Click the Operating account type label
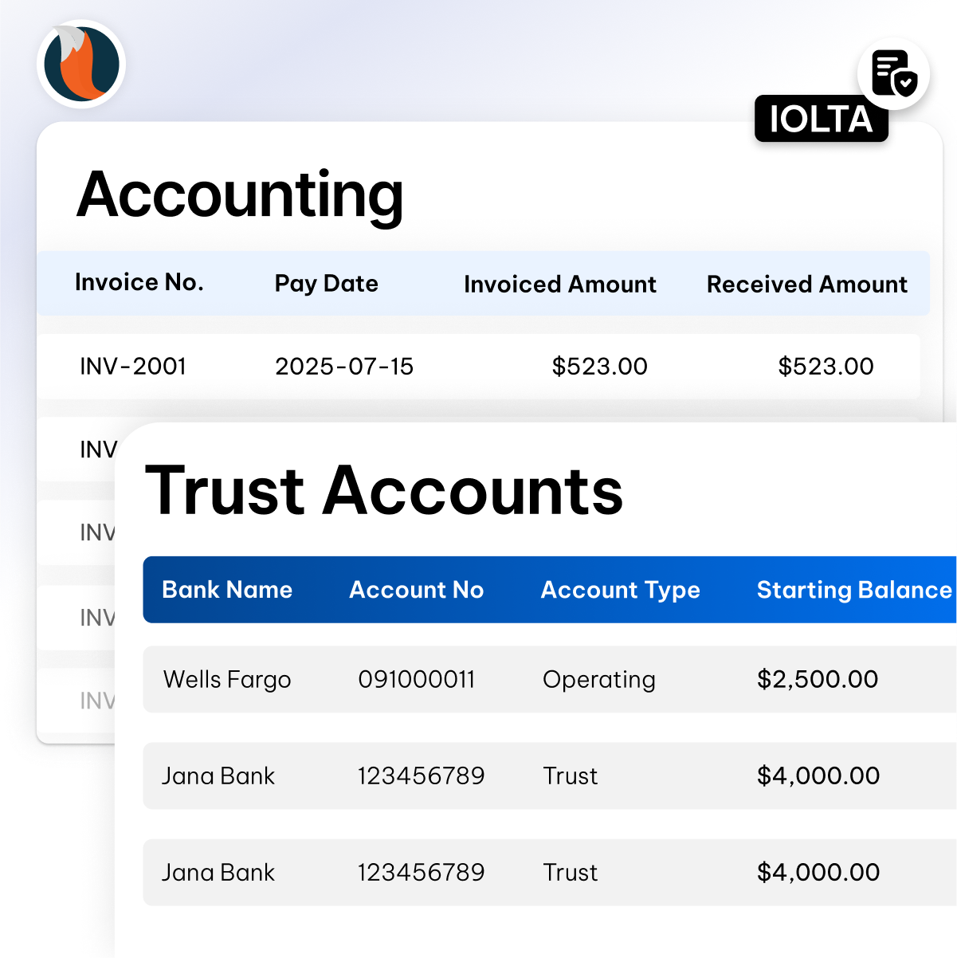957x958 pixels. coord(598,680)
